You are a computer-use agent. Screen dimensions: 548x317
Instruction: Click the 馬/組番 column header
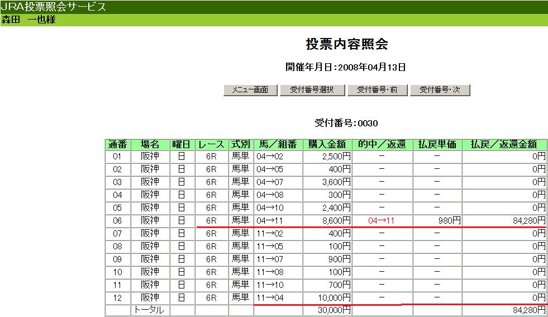[278, 144]
